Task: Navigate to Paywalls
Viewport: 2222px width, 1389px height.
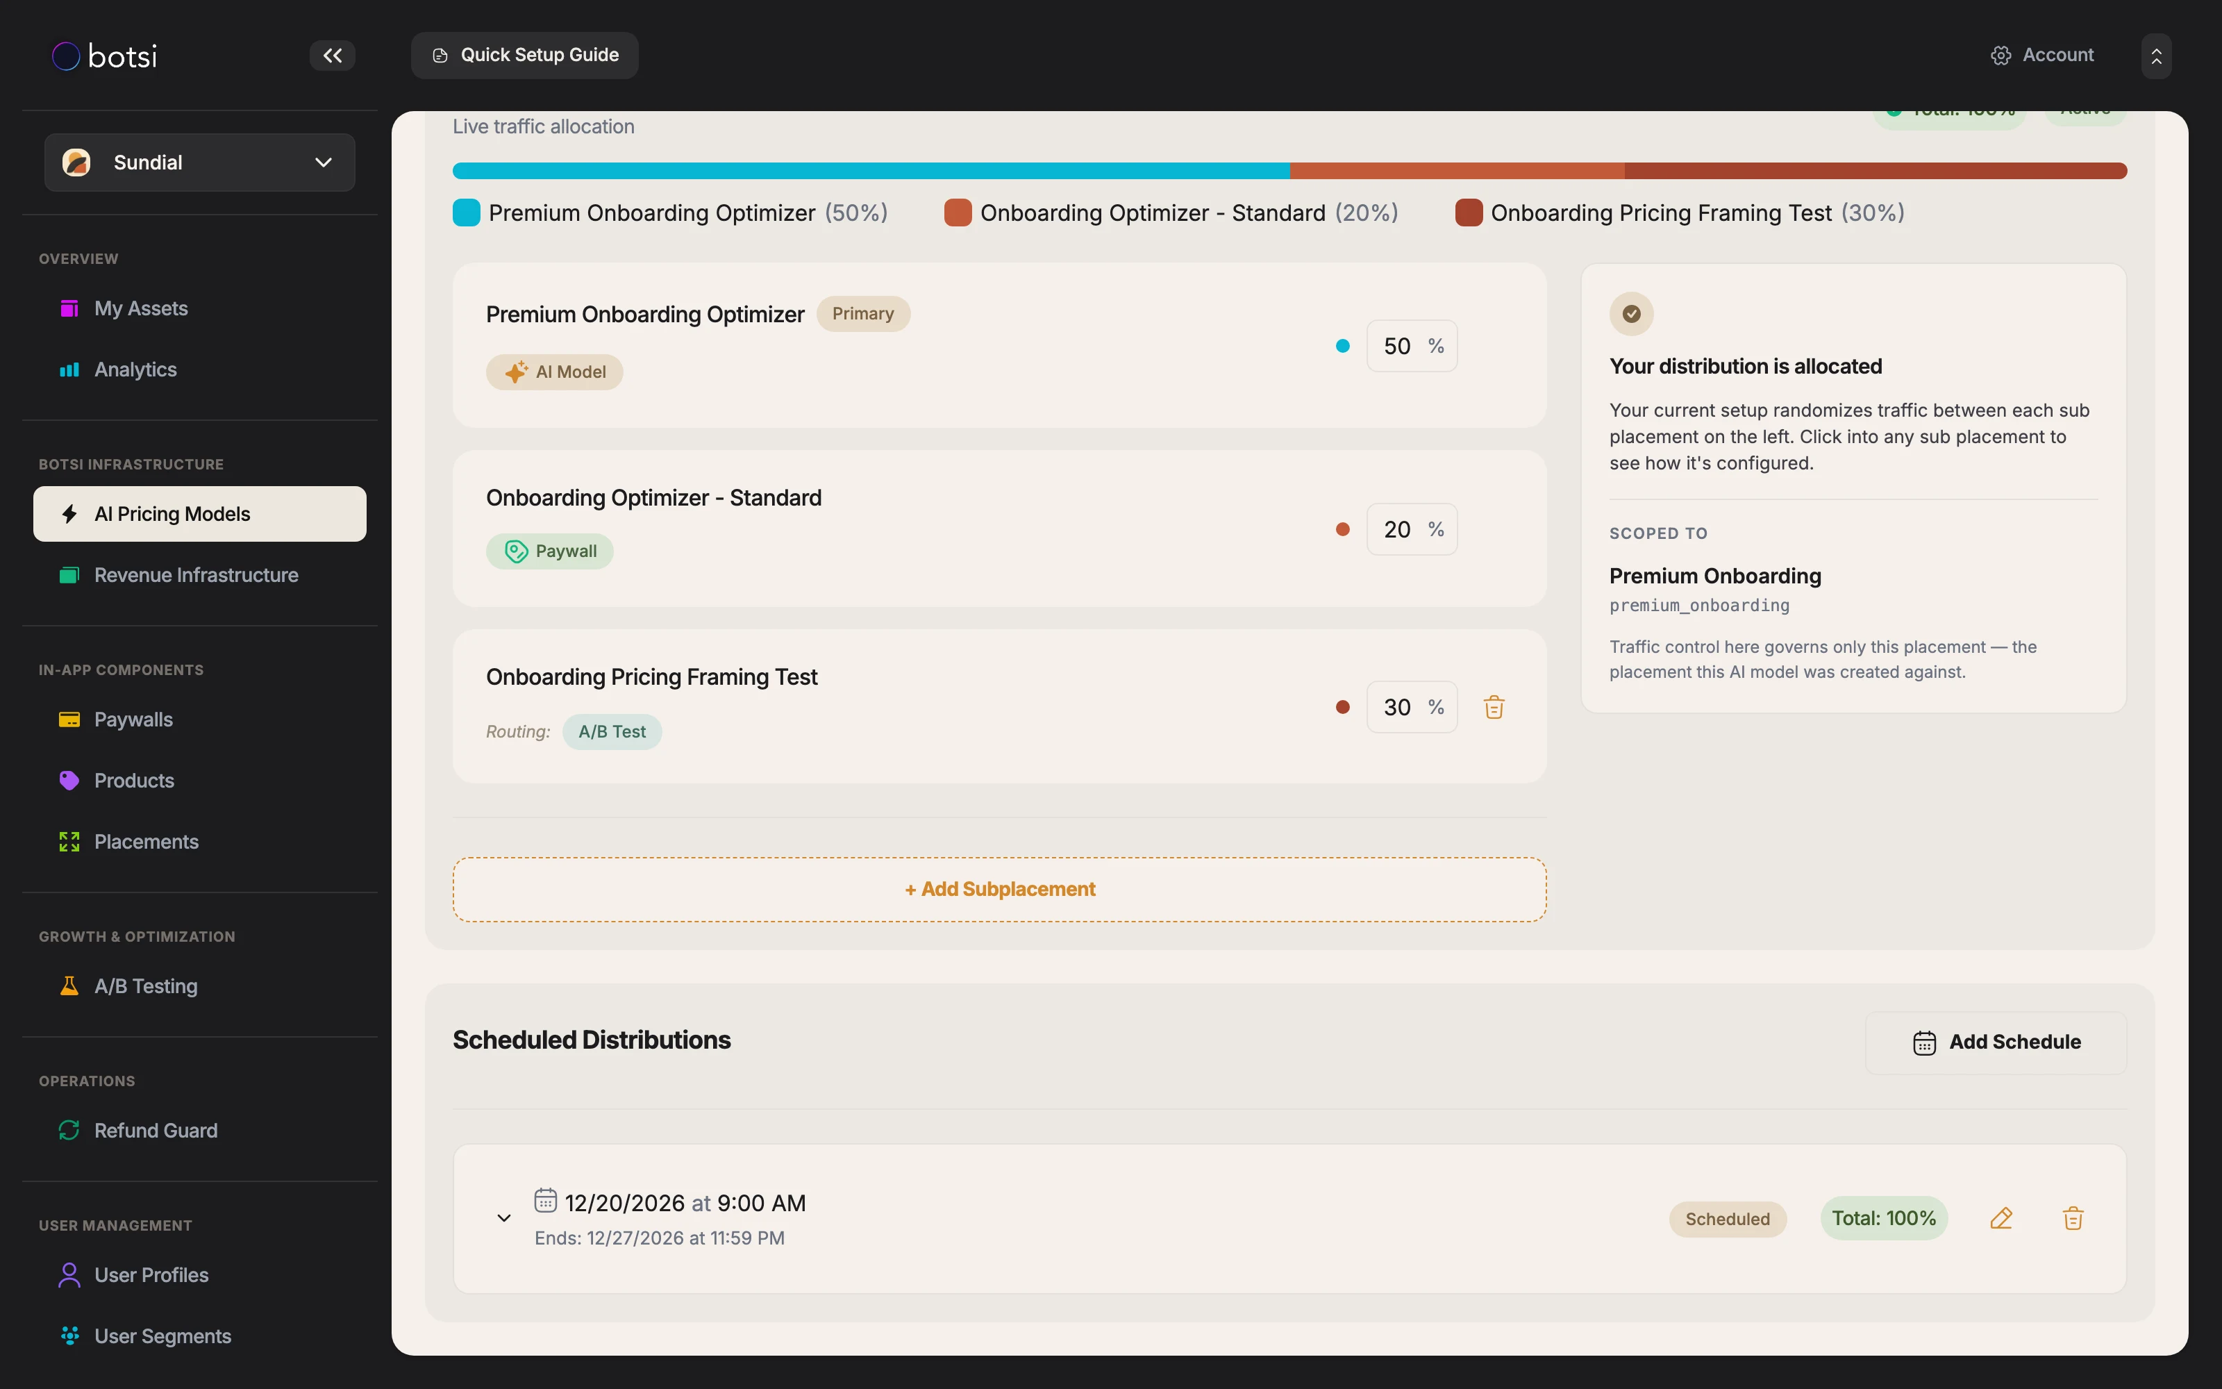Action: pos(200,720)
